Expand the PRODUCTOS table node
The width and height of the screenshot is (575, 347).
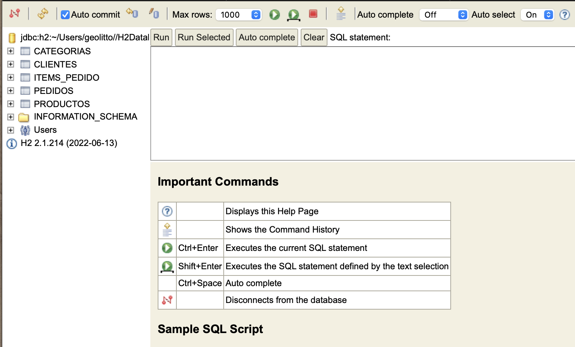[x=11, y=104]
